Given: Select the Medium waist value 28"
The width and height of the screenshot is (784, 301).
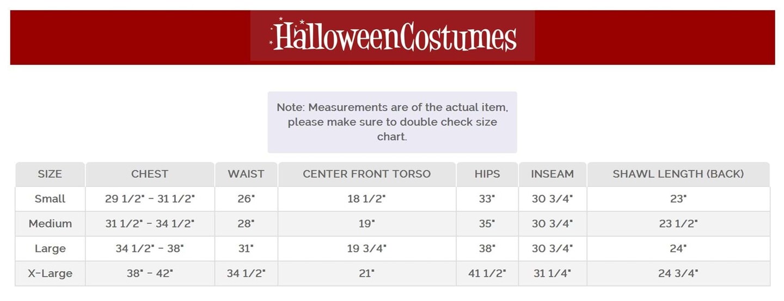Looking at the screenshot, I should pyautogui.click(x=246, y=224).
